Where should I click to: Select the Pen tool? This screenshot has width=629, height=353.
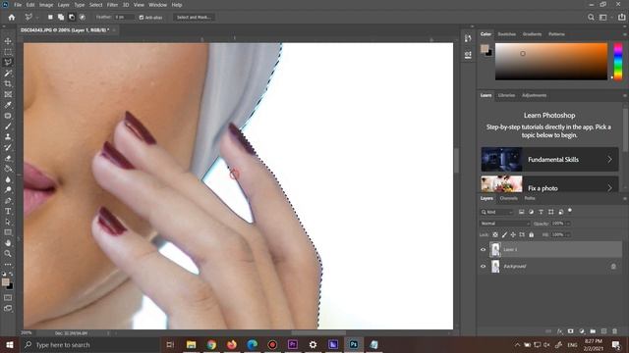8,200
